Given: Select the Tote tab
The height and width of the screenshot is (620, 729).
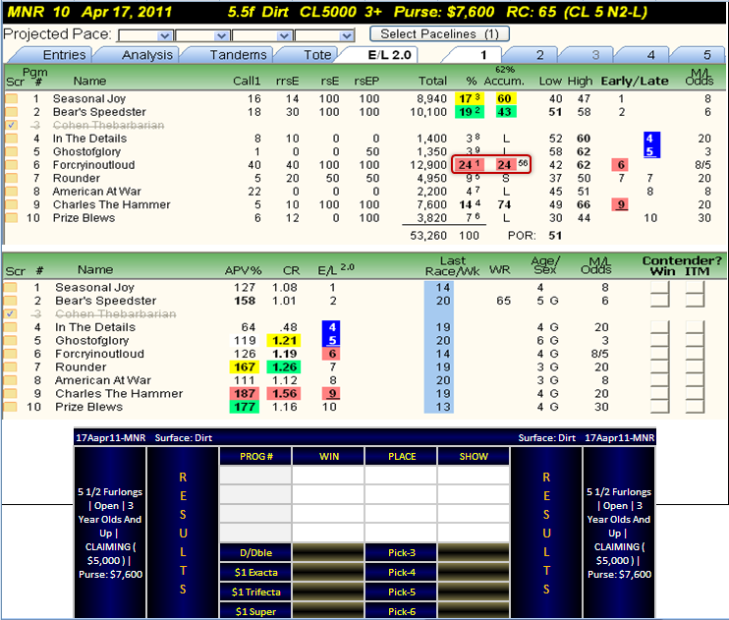Looking at the screenshot, I should click(317, 55).
